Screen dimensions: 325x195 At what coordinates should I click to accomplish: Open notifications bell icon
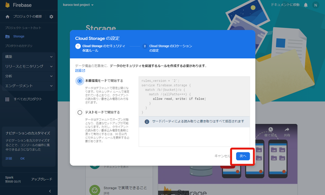305,5
